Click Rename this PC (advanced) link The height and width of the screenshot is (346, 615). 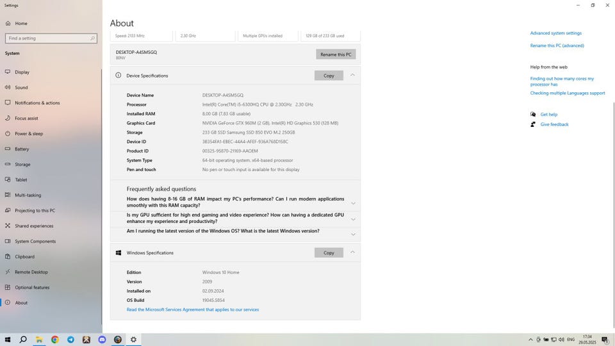[557, 45]
